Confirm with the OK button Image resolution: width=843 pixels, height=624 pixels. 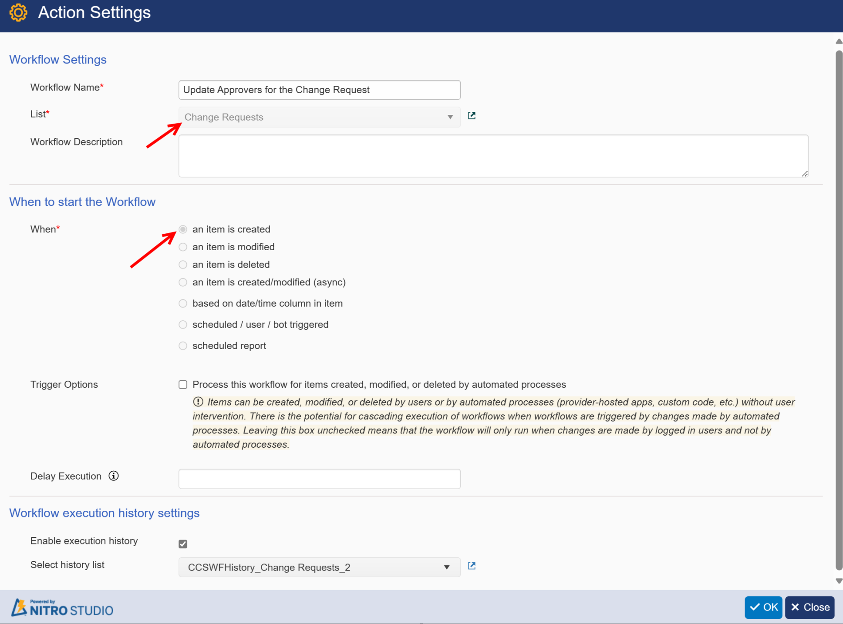(x=763, y=607)
